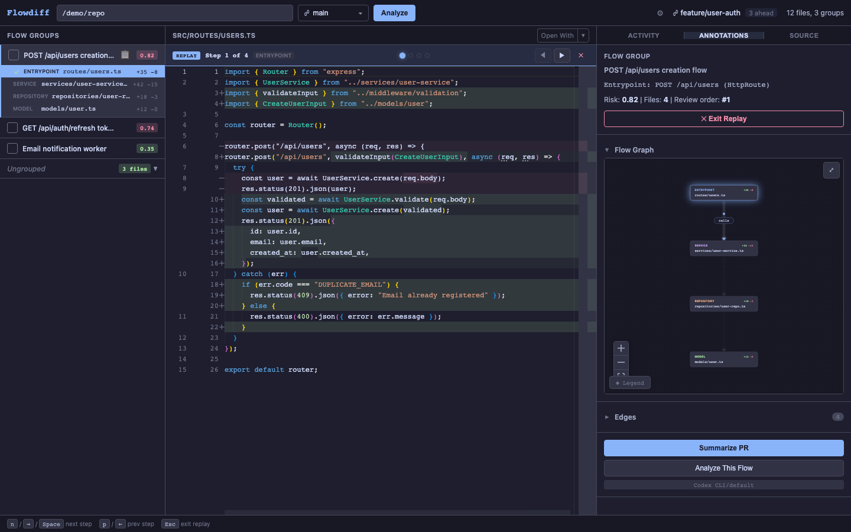The width and height of the screenshot is (851, 532).
Task: Check the Email notification worker checkbox
Action: (x=12, y=148)
